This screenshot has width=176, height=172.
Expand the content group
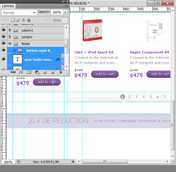tap(10, 37)
